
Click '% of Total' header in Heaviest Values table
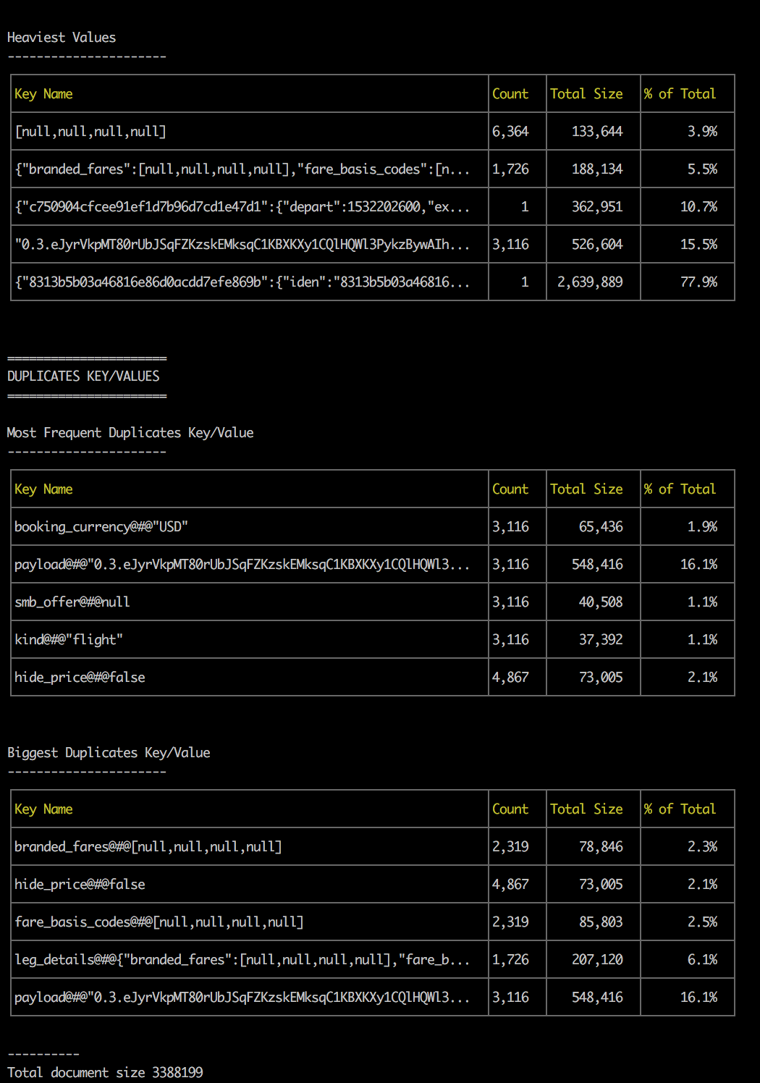pos(680,94)
